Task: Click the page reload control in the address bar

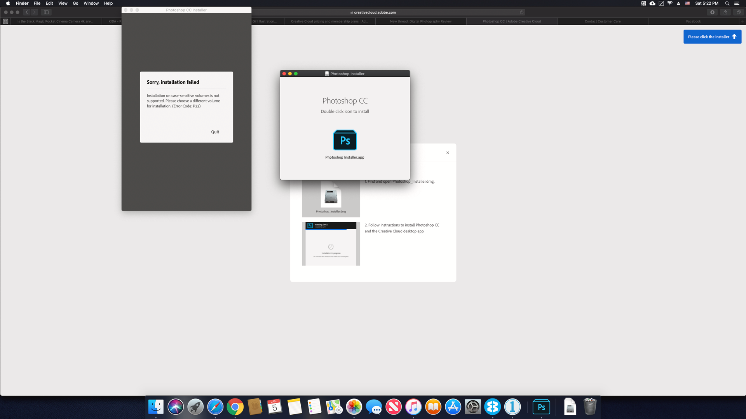Action: 521,12
